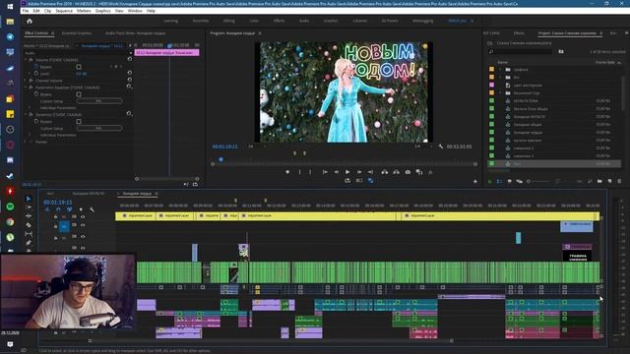Viewport: 630px width, 354px height.
Task: Select the Ripple Edit tool
Action: tap(29, 216)
